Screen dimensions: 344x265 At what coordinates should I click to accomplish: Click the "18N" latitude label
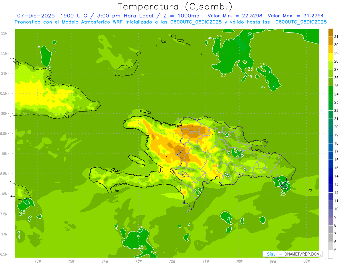coord(4,194)
